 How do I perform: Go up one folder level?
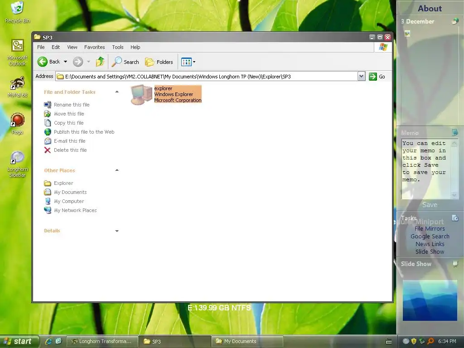tap(100, 62)
